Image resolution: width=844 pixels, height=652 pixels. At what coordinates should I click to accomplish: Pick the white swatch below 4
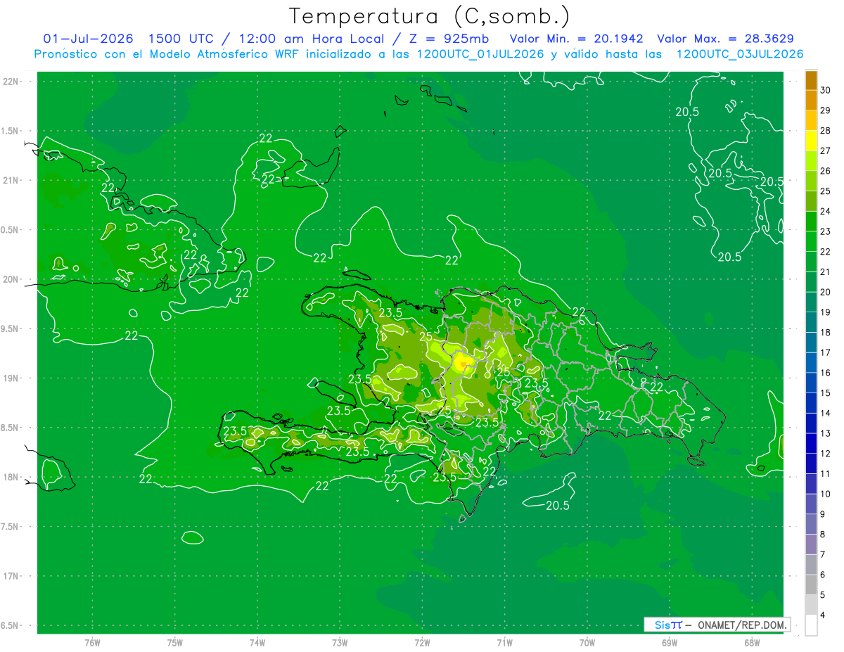coord(811,625)
